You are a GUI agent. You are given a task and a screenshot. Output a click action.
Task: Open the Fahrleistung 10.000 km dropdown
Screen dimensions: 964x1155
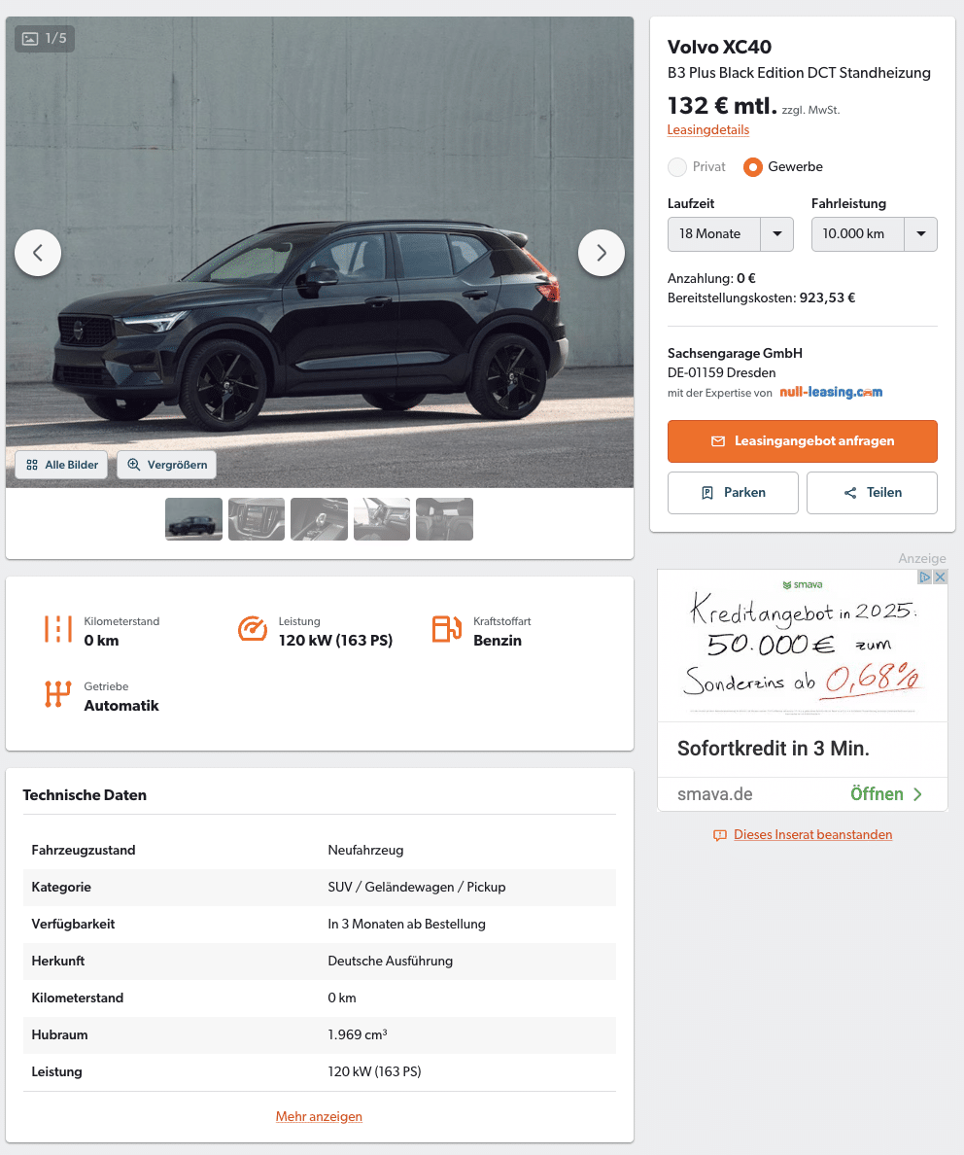(875, 234)
